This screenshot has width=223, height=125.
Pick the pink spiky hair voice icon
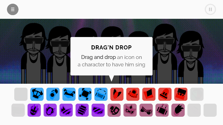pyautogui.click(x=178, y=110)
